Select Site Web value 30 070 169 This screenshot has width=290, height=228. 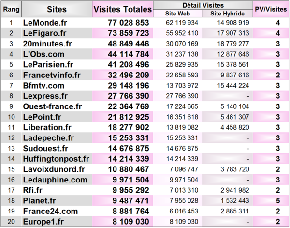(182, 44)
